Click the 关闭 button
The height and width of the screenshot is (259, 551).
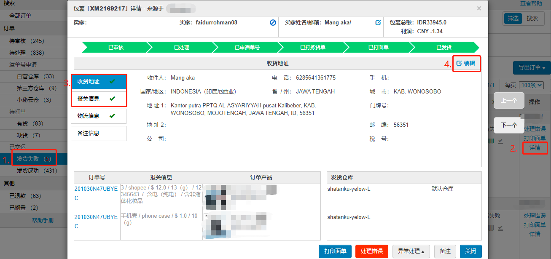[470, 251]
